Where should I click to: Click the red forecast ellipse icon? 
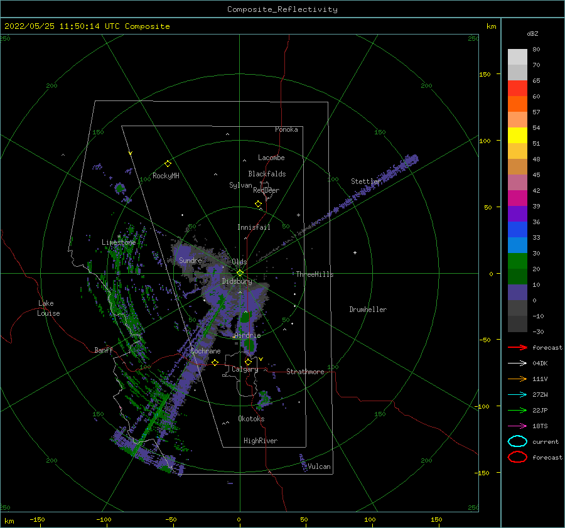coord(517,457)
